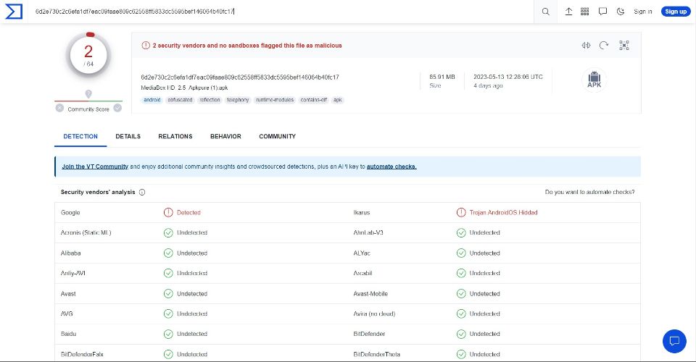Click Alibaba undetected check icon
The height and width of the screenshot is (362, 696).
tap(168, 253)
